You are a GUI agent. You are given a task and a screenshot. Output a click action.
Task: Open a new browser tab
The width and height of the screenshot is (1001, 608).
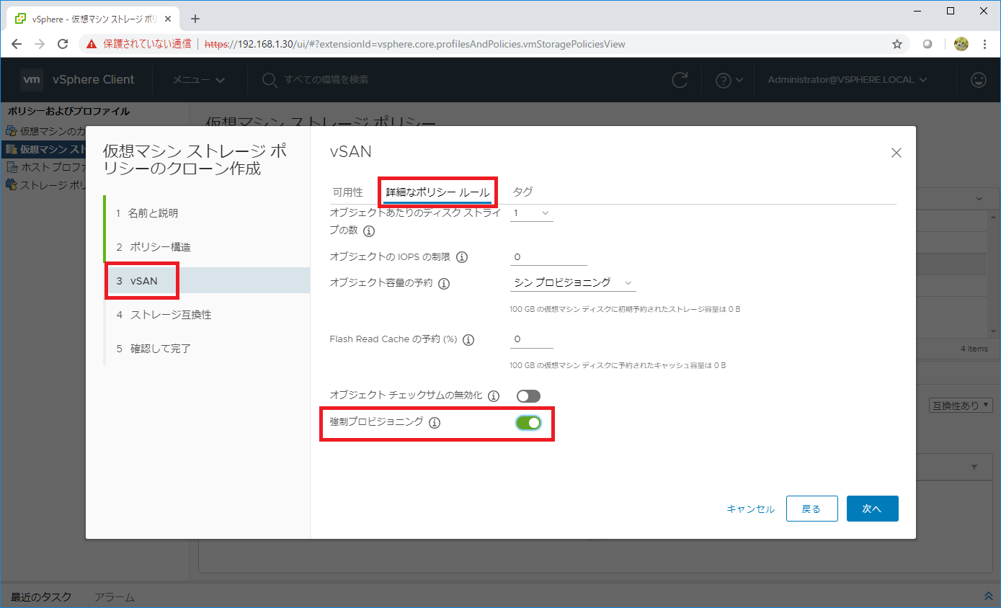(195, 19)
